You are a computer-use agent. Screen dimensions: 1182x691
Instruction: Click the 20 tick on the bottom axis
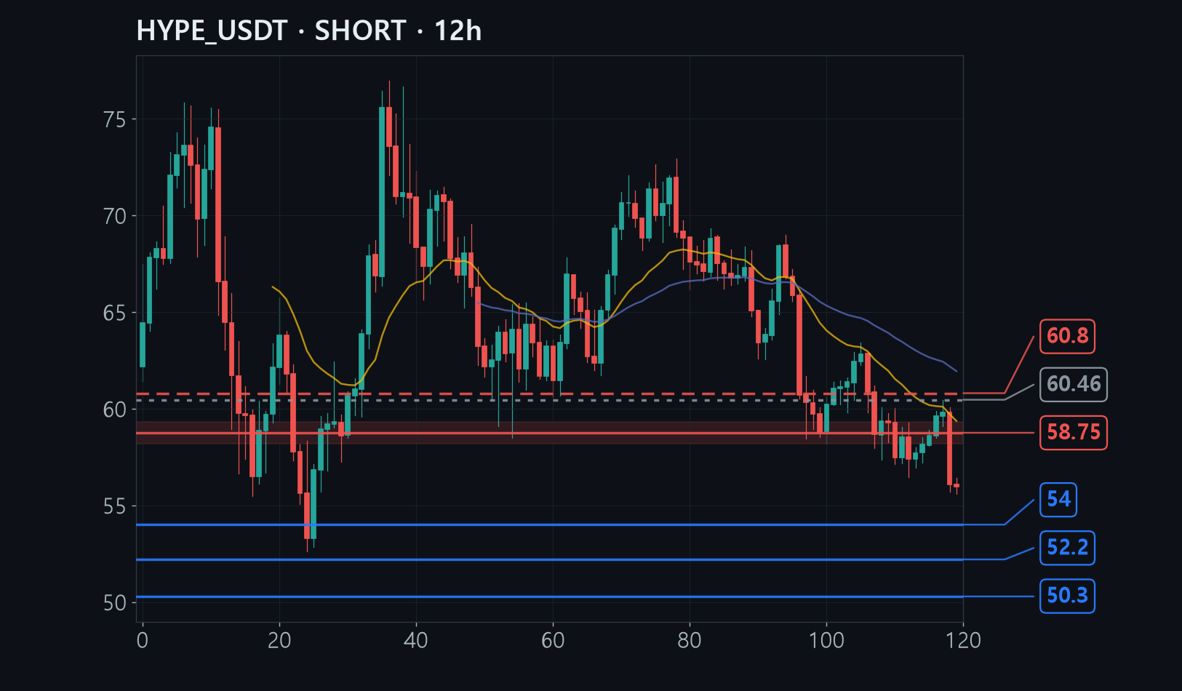[x=279, y=641]
